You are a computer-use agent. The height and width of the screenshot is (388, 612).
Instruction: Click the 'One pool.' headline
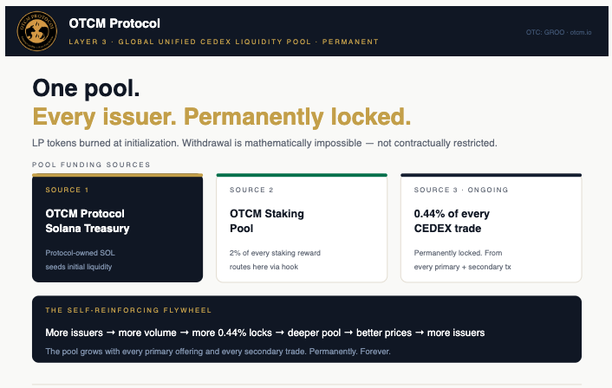coord(86,88)
